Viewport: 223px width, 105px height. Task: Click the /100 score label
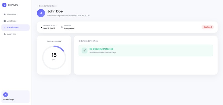point(54,59)
